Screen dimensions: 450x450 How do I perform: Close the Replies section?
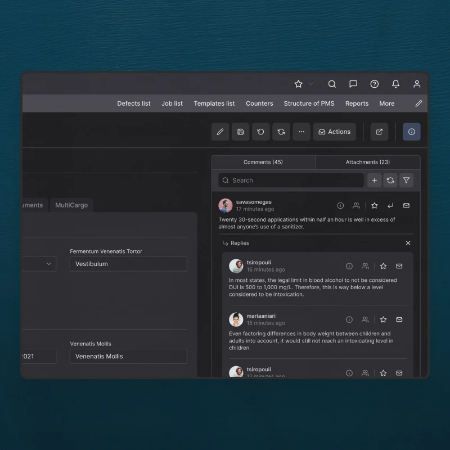coord(408,243)
